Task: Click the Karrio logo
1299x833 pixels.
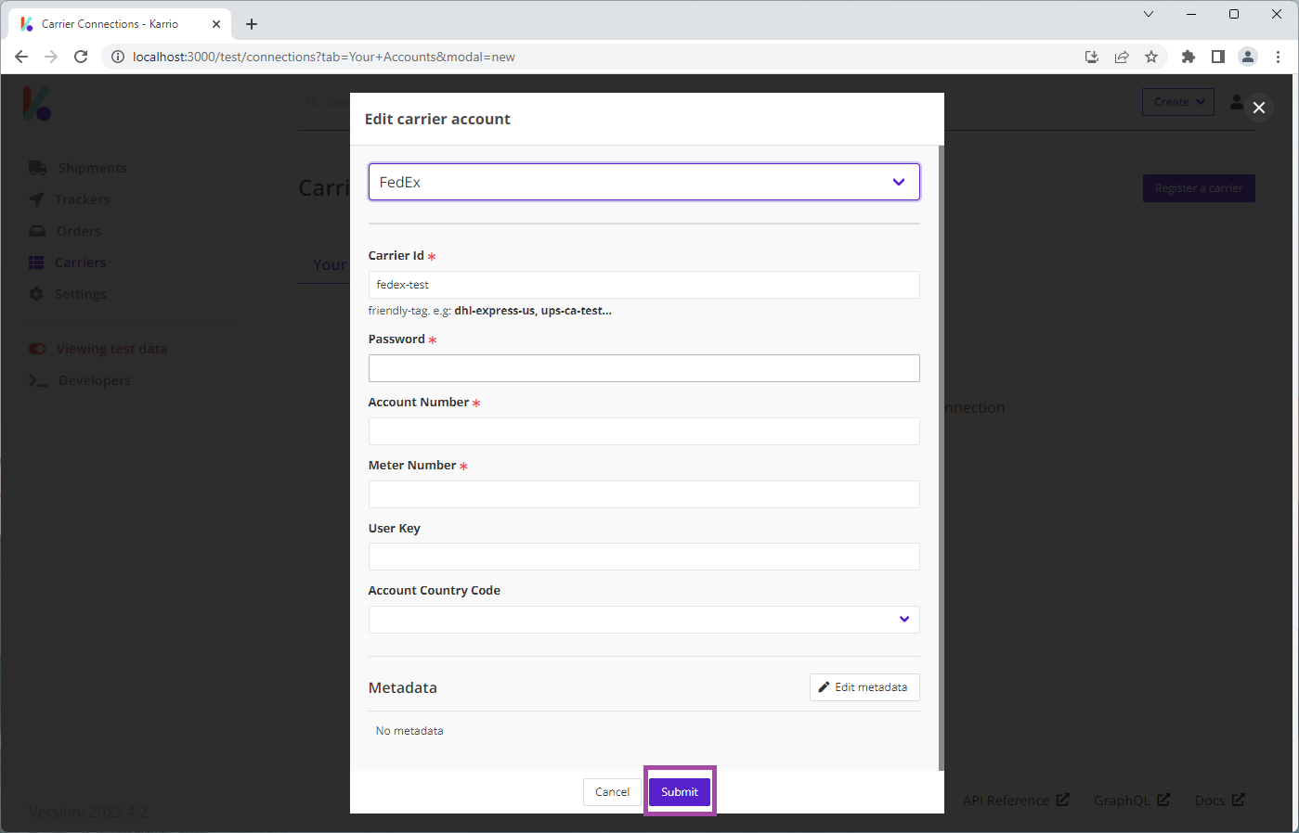Action: point(37,104)
